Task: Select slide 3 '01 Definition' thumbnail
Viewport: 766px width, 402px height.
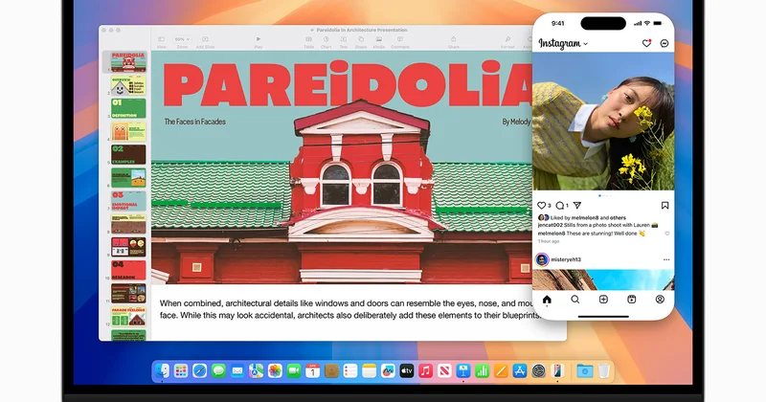Action: (128, 108)
